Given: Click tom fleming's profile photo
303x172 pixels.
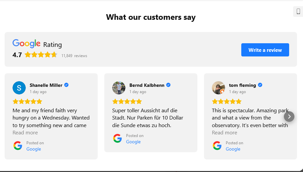Looking at the screenshot, I should 218,88.
